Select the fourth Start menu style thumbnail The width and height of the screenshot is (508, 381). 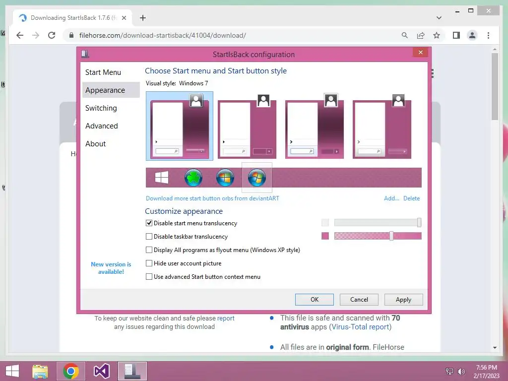pos(382,126)
